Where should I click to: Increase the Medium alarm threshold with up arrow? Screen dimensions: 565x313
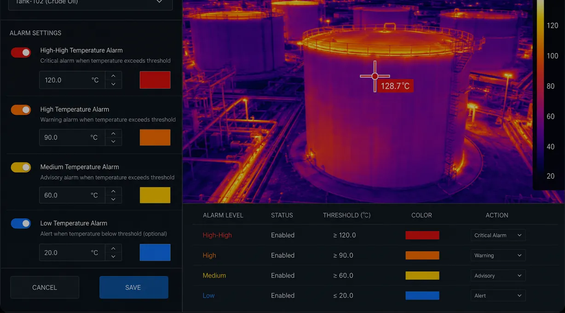(x=113, y=191)
